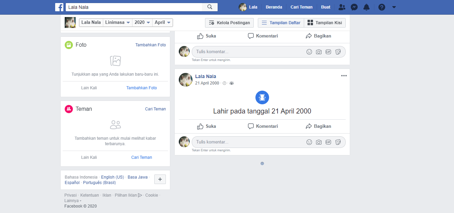This screenshot has width=454, height=213.
Task: Click Suka on the birth post
Action: pyautogui.click(x=206, y=126)
